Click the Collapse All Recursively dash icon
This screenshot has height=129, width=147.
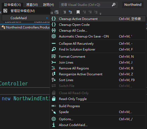tap(54, 43)
